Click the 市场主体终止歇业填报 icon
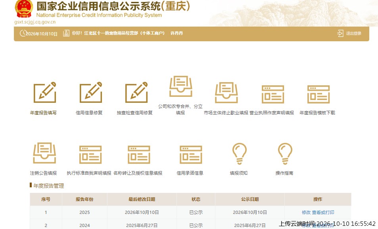378x229 pixels. point(226,92)
